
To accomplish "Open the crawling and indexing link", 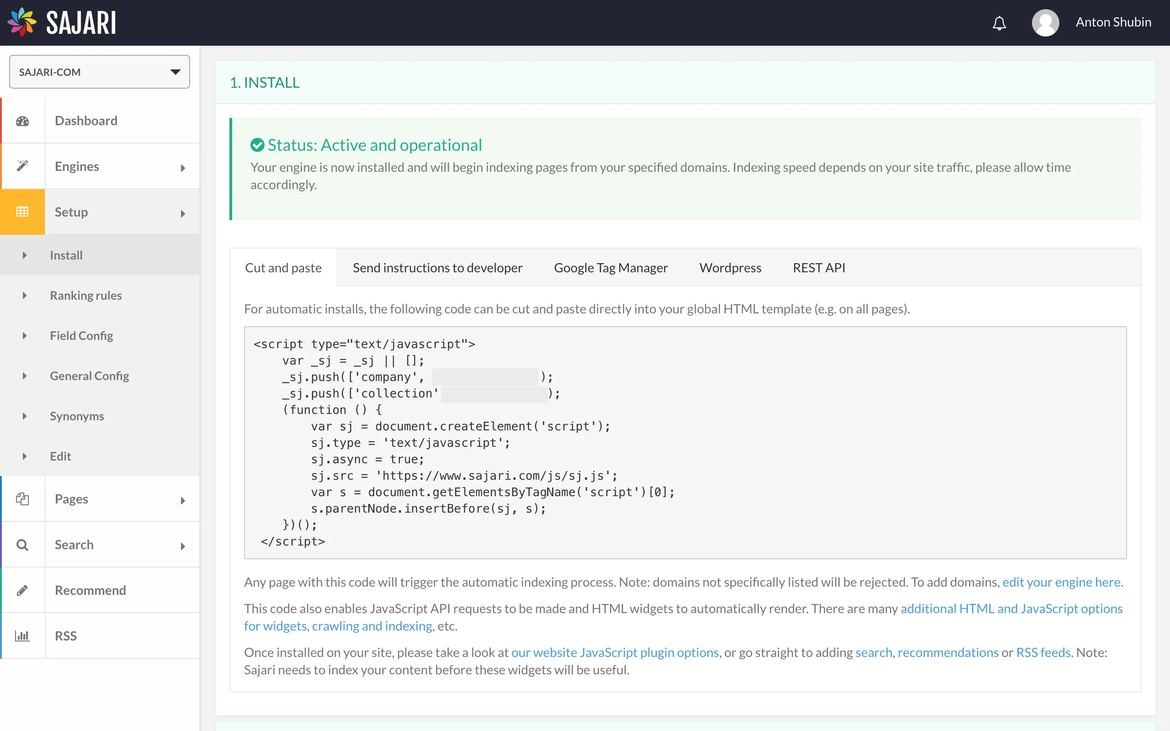I will coord(372,625).
